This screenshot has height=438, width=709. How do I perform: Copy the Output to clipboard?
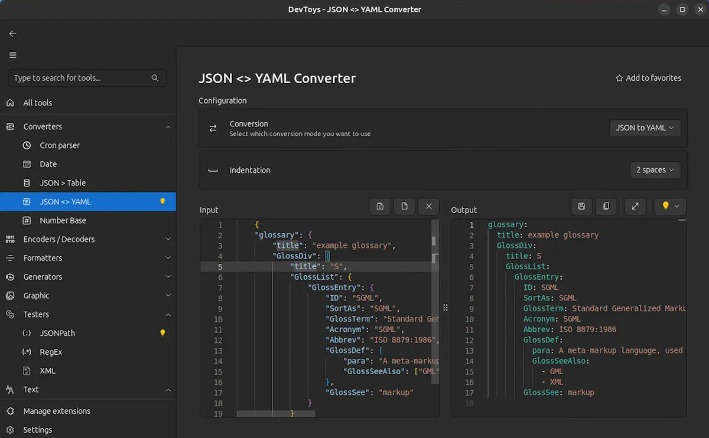606,206
